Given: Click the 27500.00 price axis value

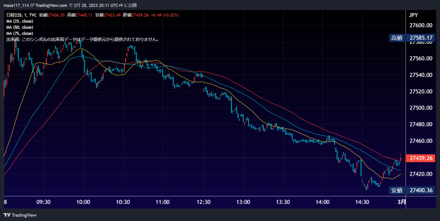Looking at the screenshot, I should coord(421,108).
